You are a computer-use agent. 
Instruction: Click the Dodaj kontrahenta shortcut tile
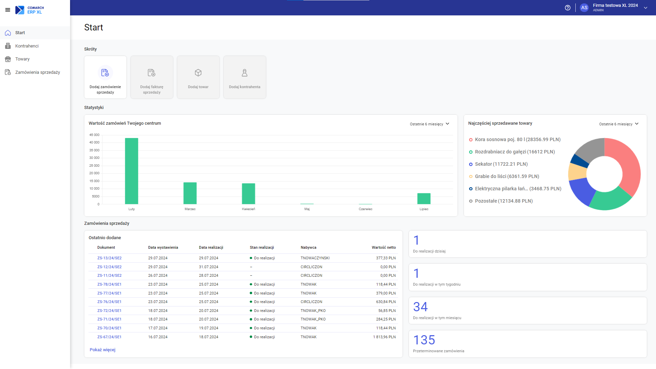tap(245, 77)
